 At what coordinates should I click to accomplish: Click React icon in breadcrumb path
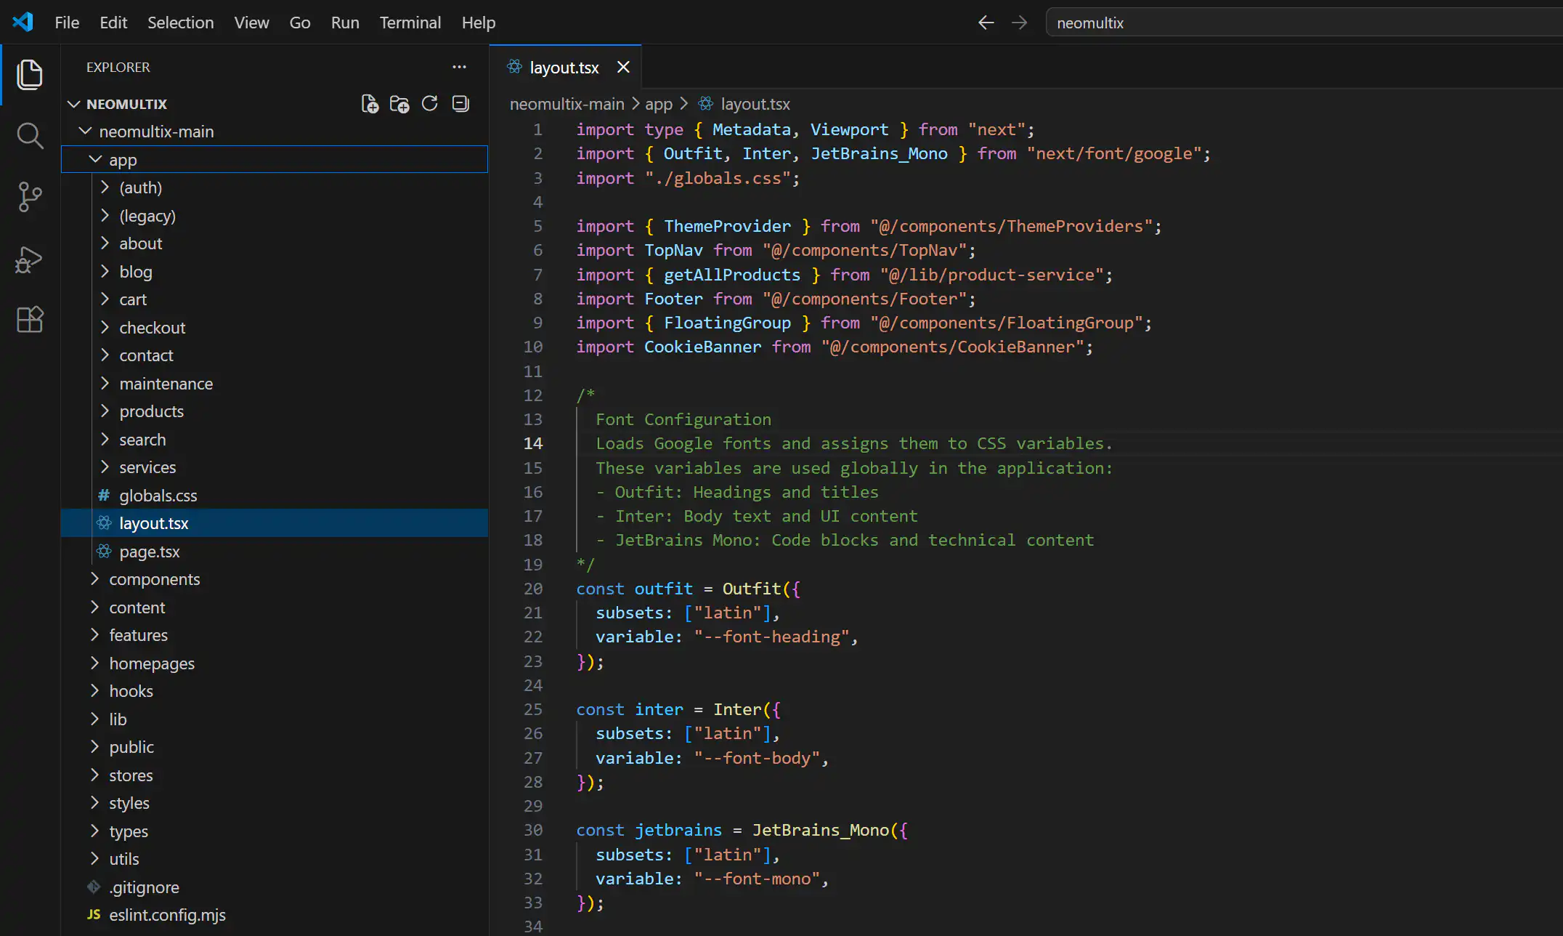pos(706,104)
